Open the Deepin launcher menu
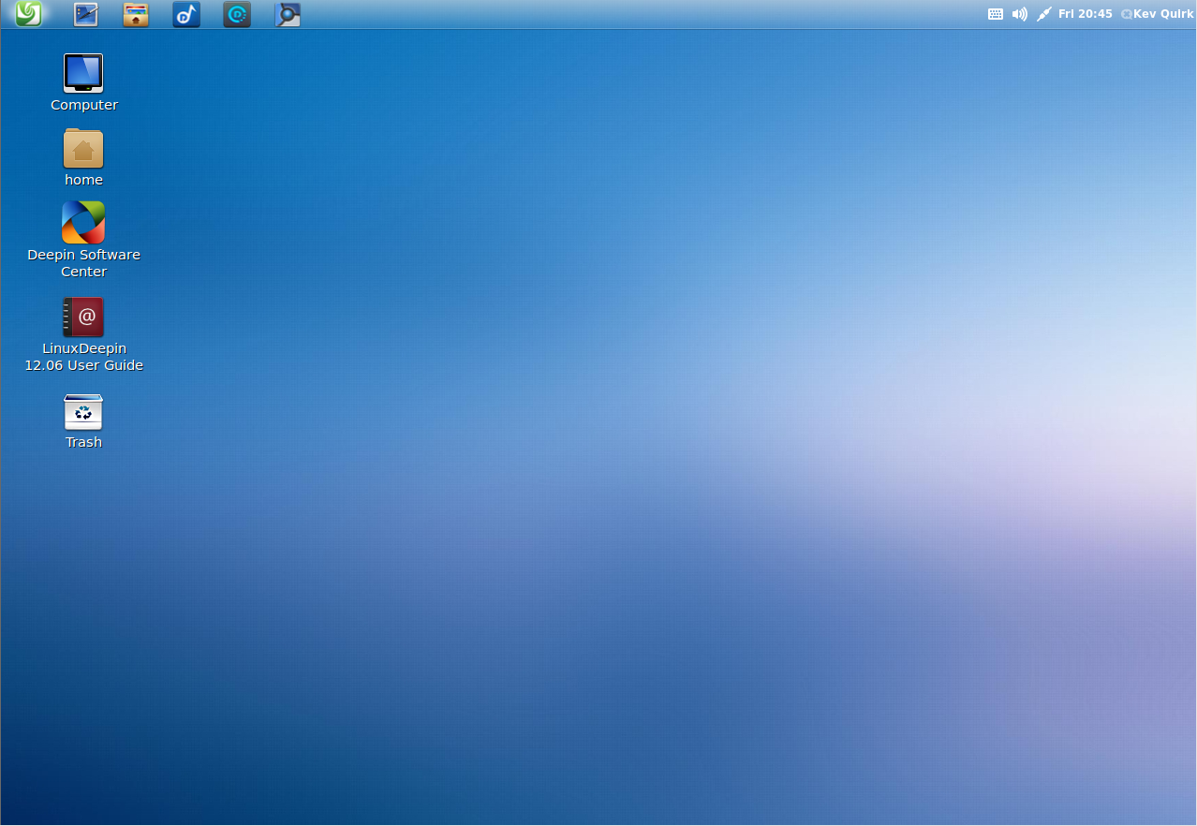 tap(29, 14)
